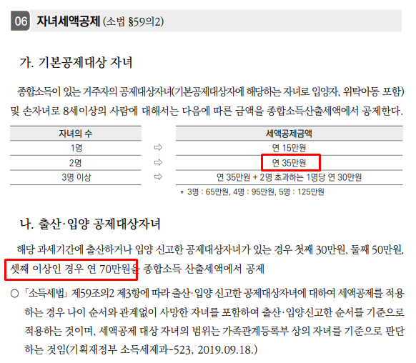Click the line starting "하는 경우 나이 순서와"
This screenshot has width=416, height=363.
click(x=214, y=312)
